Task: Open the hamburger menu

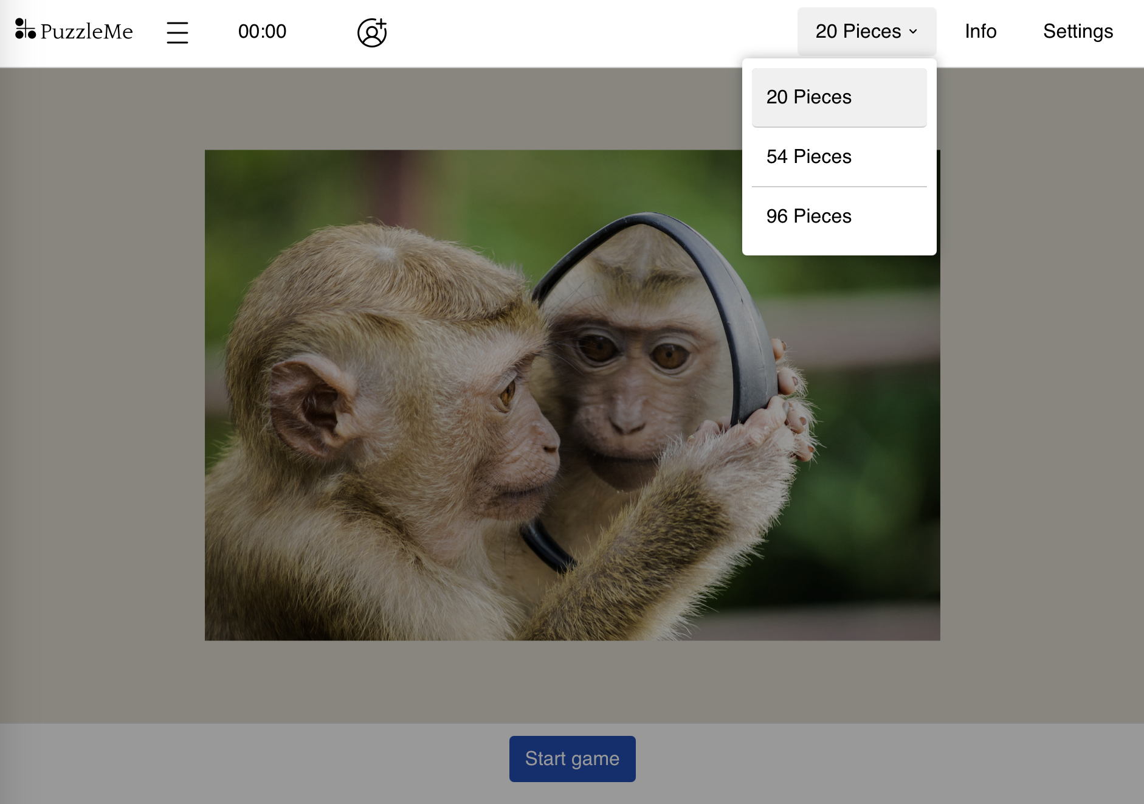Action: tap(177, 32)
